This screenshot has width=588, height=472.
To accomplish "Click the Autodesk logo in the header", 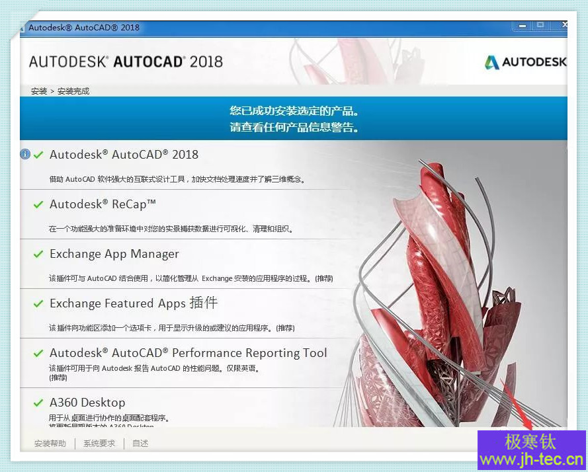I will 525,62.
